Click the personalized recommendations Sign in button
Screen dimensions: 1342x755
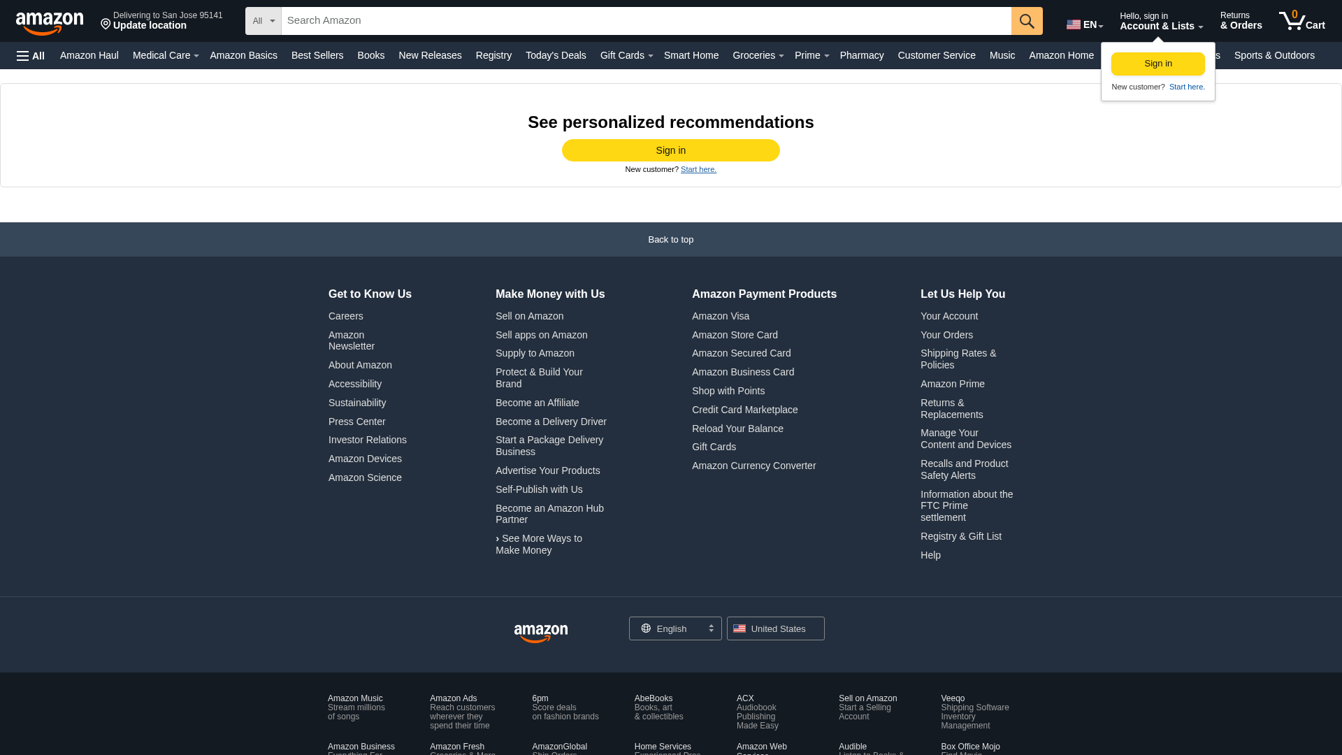[671, 150]
